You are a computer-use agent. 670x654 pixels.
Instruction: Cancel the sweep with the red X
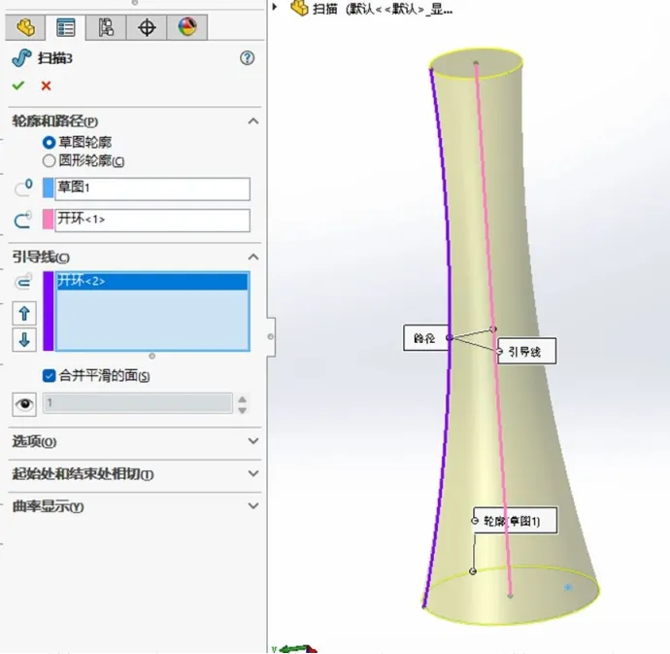[x=47, y=86]
